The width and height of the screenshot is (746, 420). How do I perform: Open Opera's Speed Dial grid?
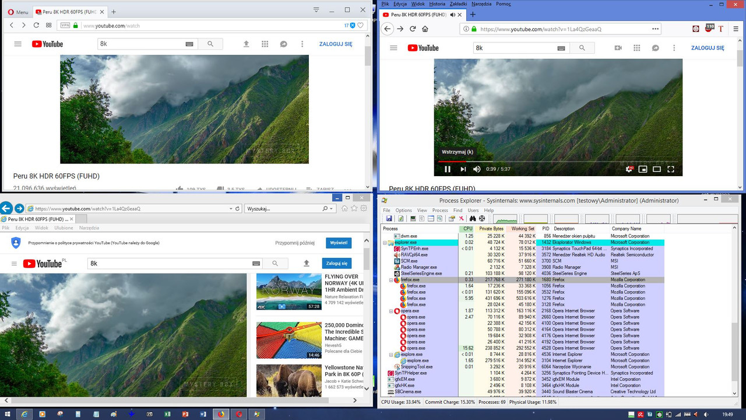[49, 25]
